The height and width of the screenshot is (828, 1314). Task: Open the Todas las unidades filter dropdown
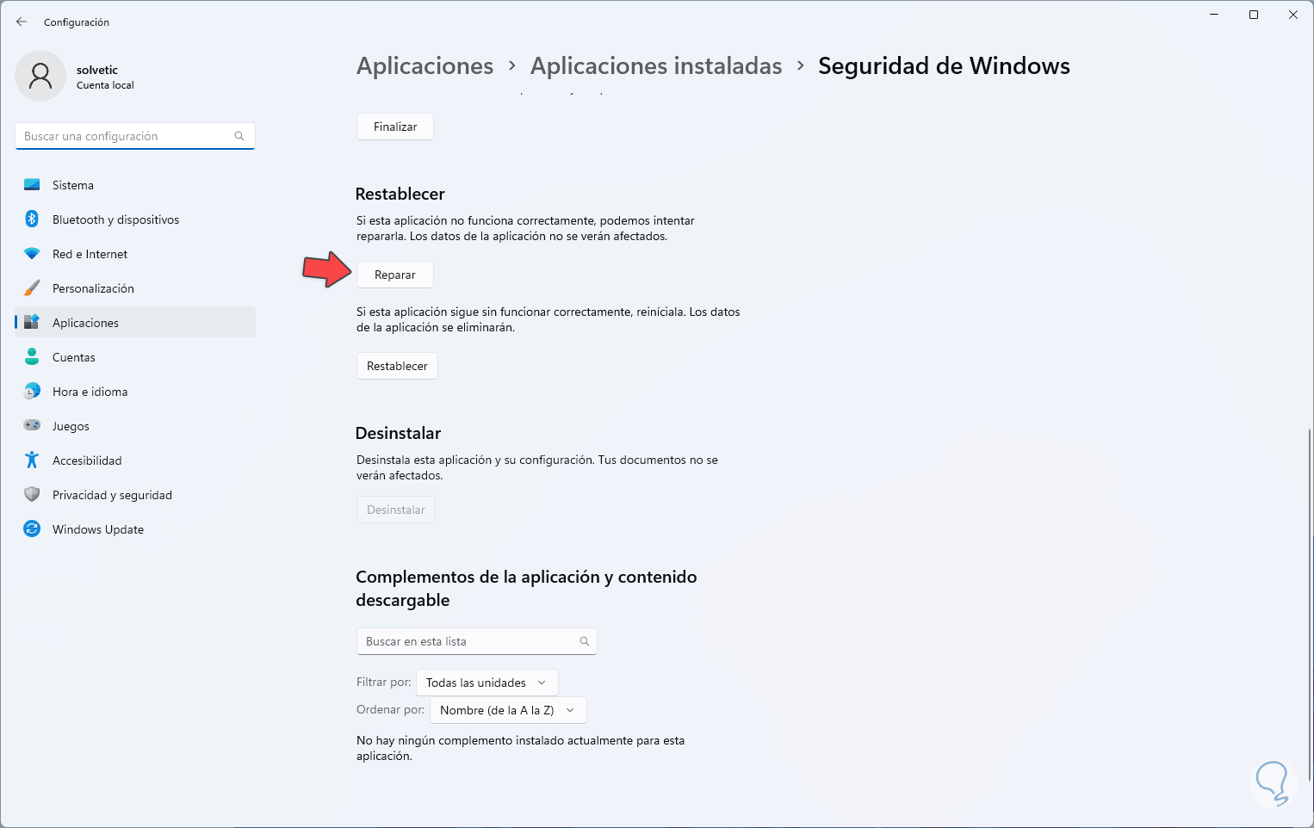(487, 683)
